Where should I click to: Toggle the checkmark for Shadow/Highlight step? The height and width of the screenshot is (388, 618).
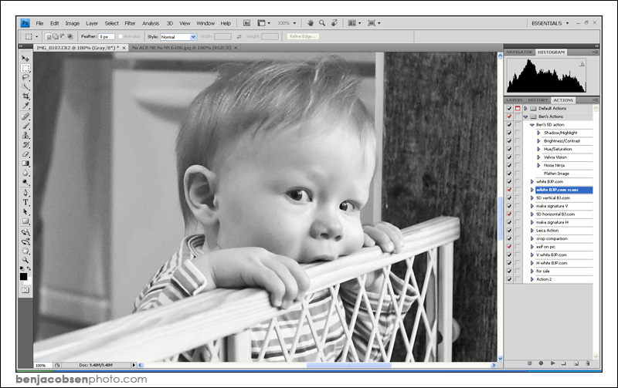click(x=509, y=133)
